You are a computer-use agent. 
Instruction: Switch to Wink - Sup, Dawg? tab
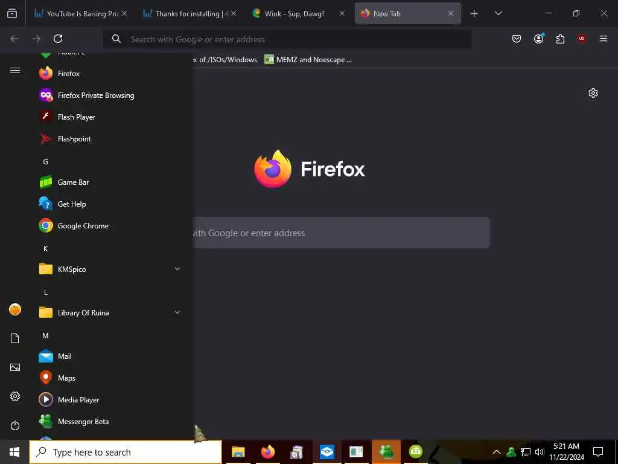pos(299,13)
